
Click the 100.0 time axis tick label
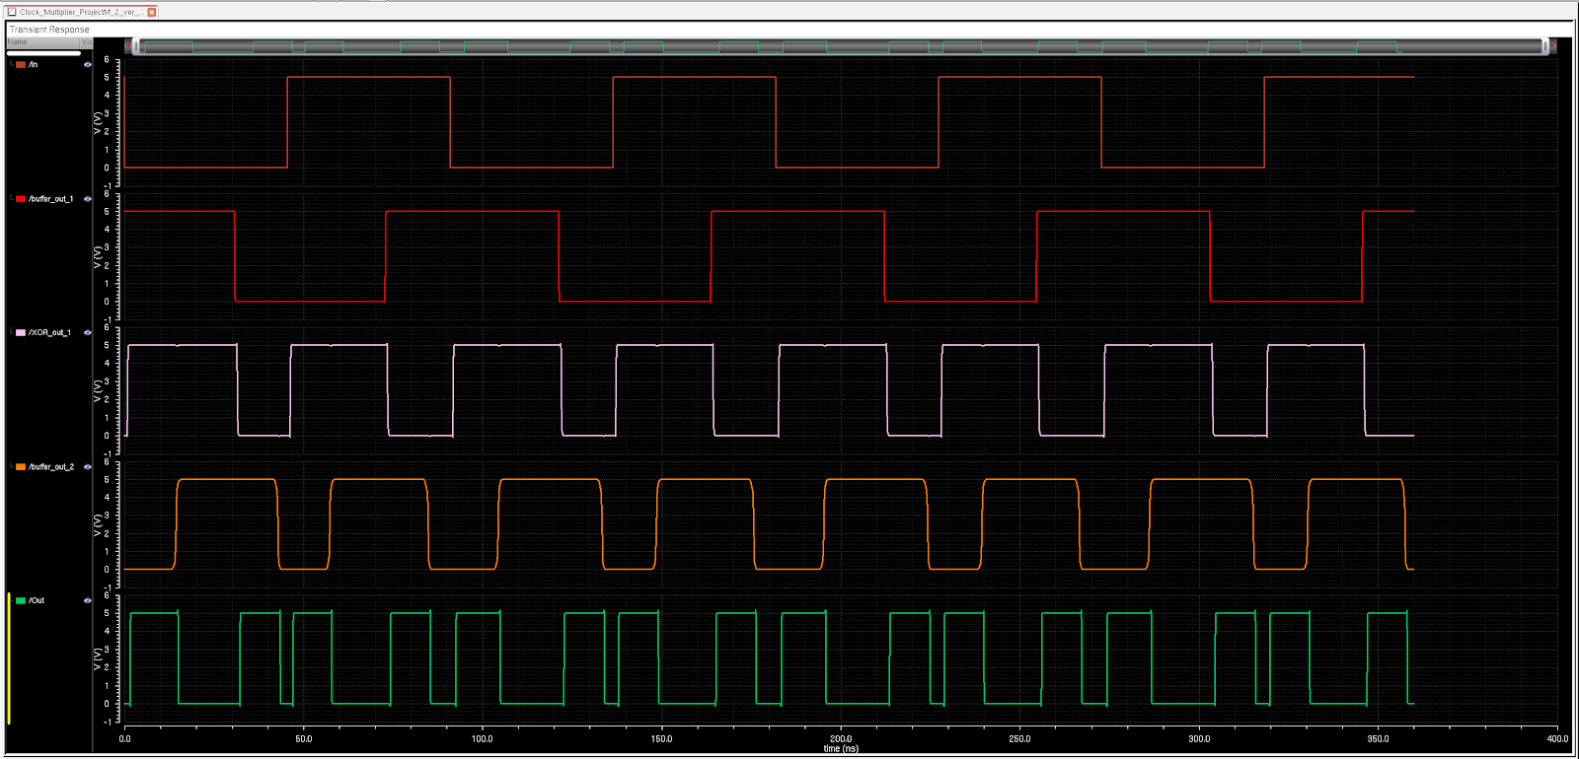tap(483, 739)
